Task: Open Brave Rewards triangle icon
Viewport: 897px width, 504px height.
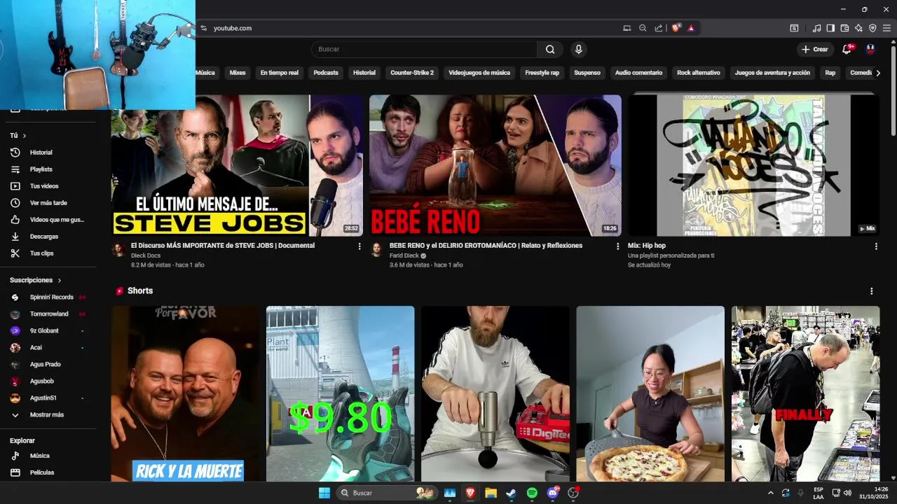Action: 691,28
